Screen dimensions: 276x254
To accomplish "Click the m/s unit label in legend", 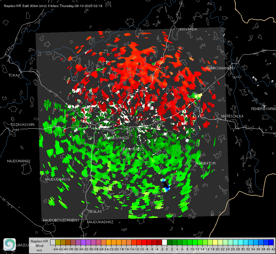I will click(x=39, y=250).
